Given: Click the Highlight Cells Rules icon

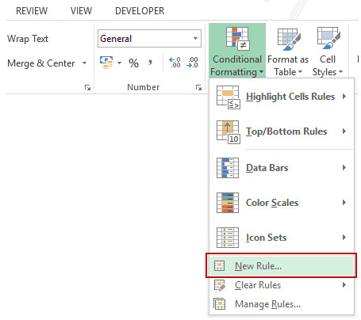Looking at the screenshot, I should tap(228, 97).
